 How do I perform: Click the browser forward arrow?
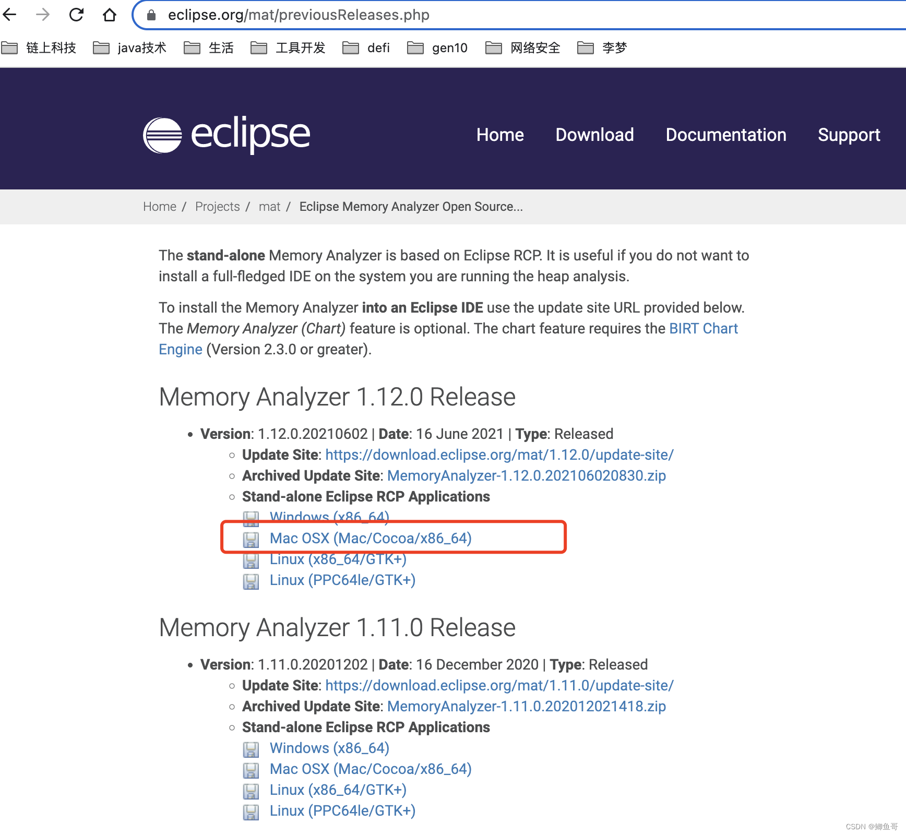43,15
